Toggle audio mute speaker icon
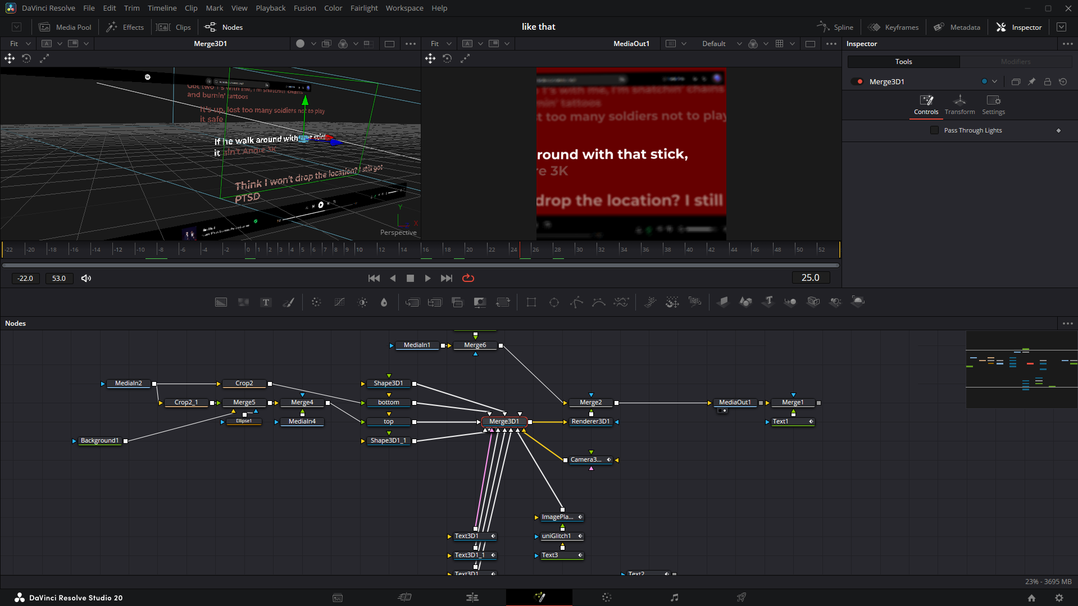The height and width of the screenshot is (606, 1078). click(86, 278)
